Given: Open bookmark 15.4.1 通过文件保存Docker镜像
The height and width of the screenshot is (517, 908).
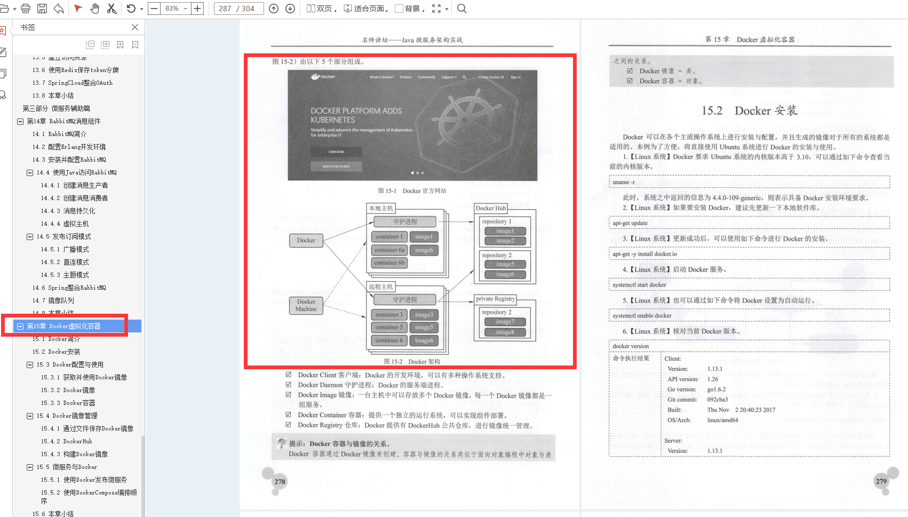Looking at the screenshot, I should pos(87,428).
